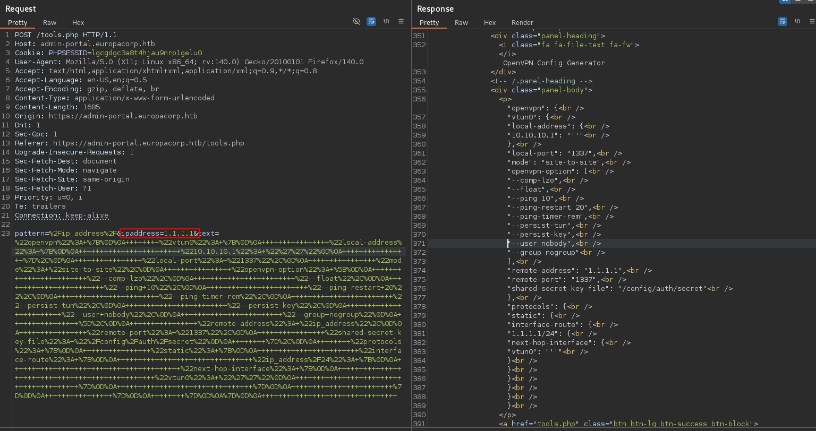Open the Response panel hamburger options menu
Screen dimensions: 816x431
pos(812,21)
